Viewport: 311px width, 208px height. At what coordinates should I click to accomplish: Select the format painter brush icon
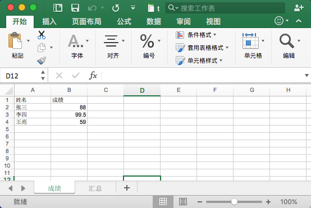42,61
